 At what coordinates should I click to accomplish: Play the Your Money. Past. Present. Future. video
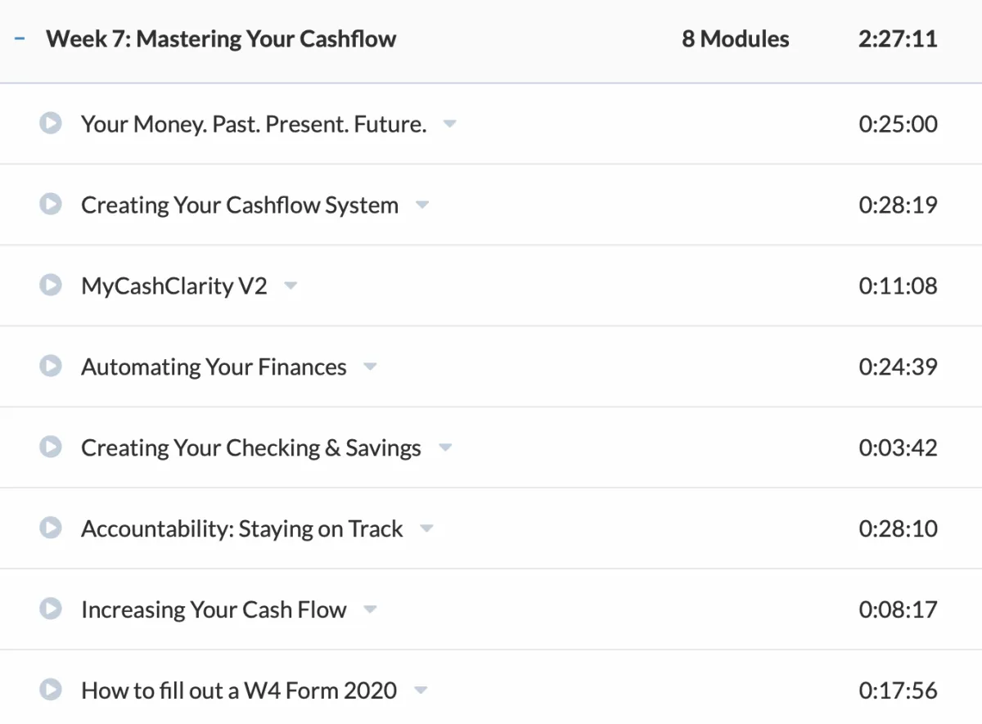click(51, 124)
